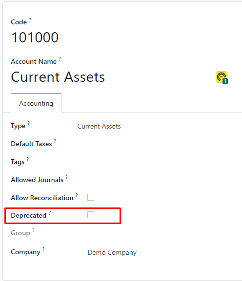Open help tooltip next to Code label

point(30,19)
